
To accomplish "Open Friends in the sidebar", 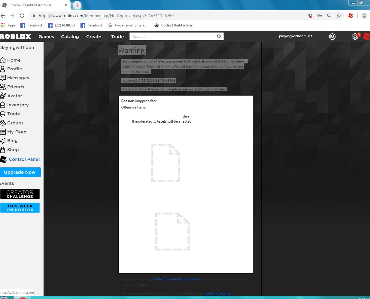I will click(x=13, y=87).
